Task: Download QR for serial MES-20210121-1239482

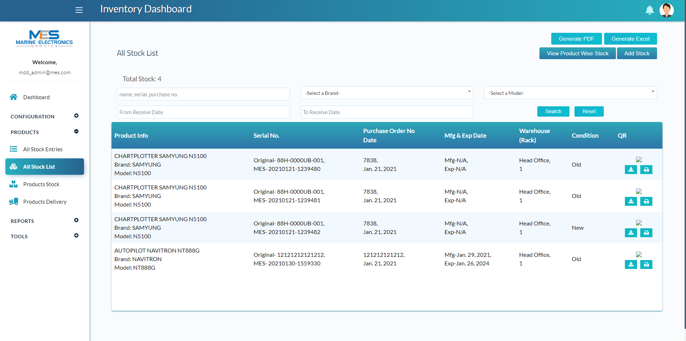Action: pos(631,233)
